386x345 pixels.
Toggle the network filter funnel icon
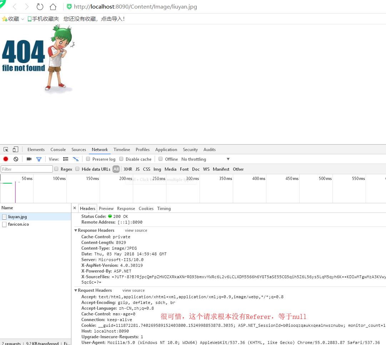coord(39,159)
